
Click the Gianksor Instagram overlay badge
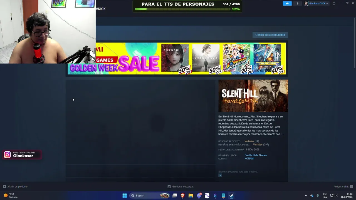(22, 155)
